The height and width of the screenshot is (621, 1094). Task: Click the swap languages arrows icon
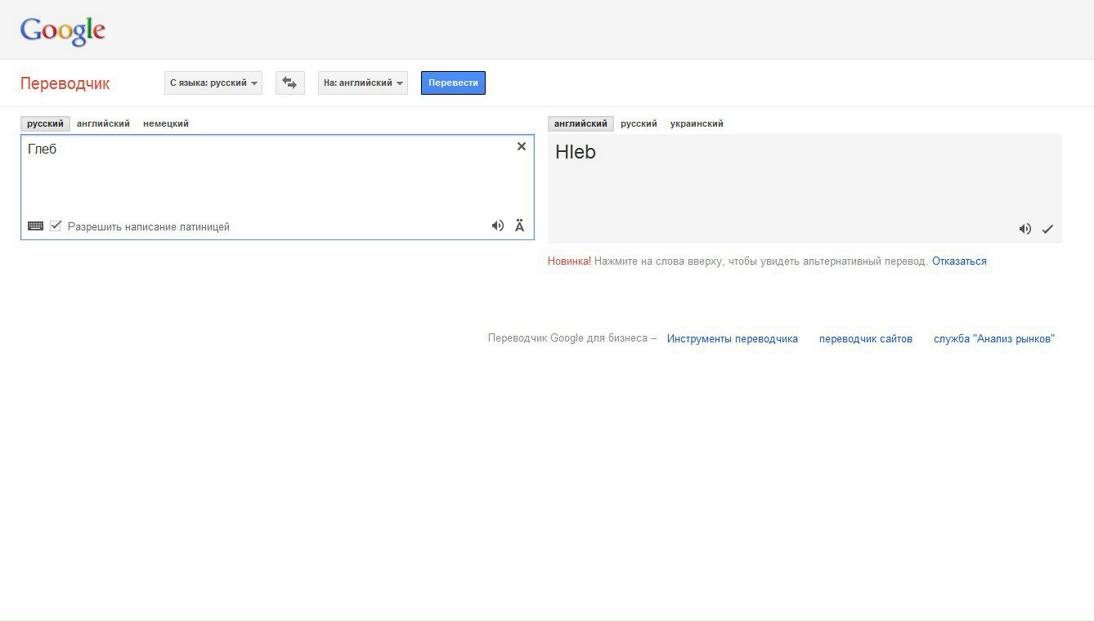click(x=289, y=83)
